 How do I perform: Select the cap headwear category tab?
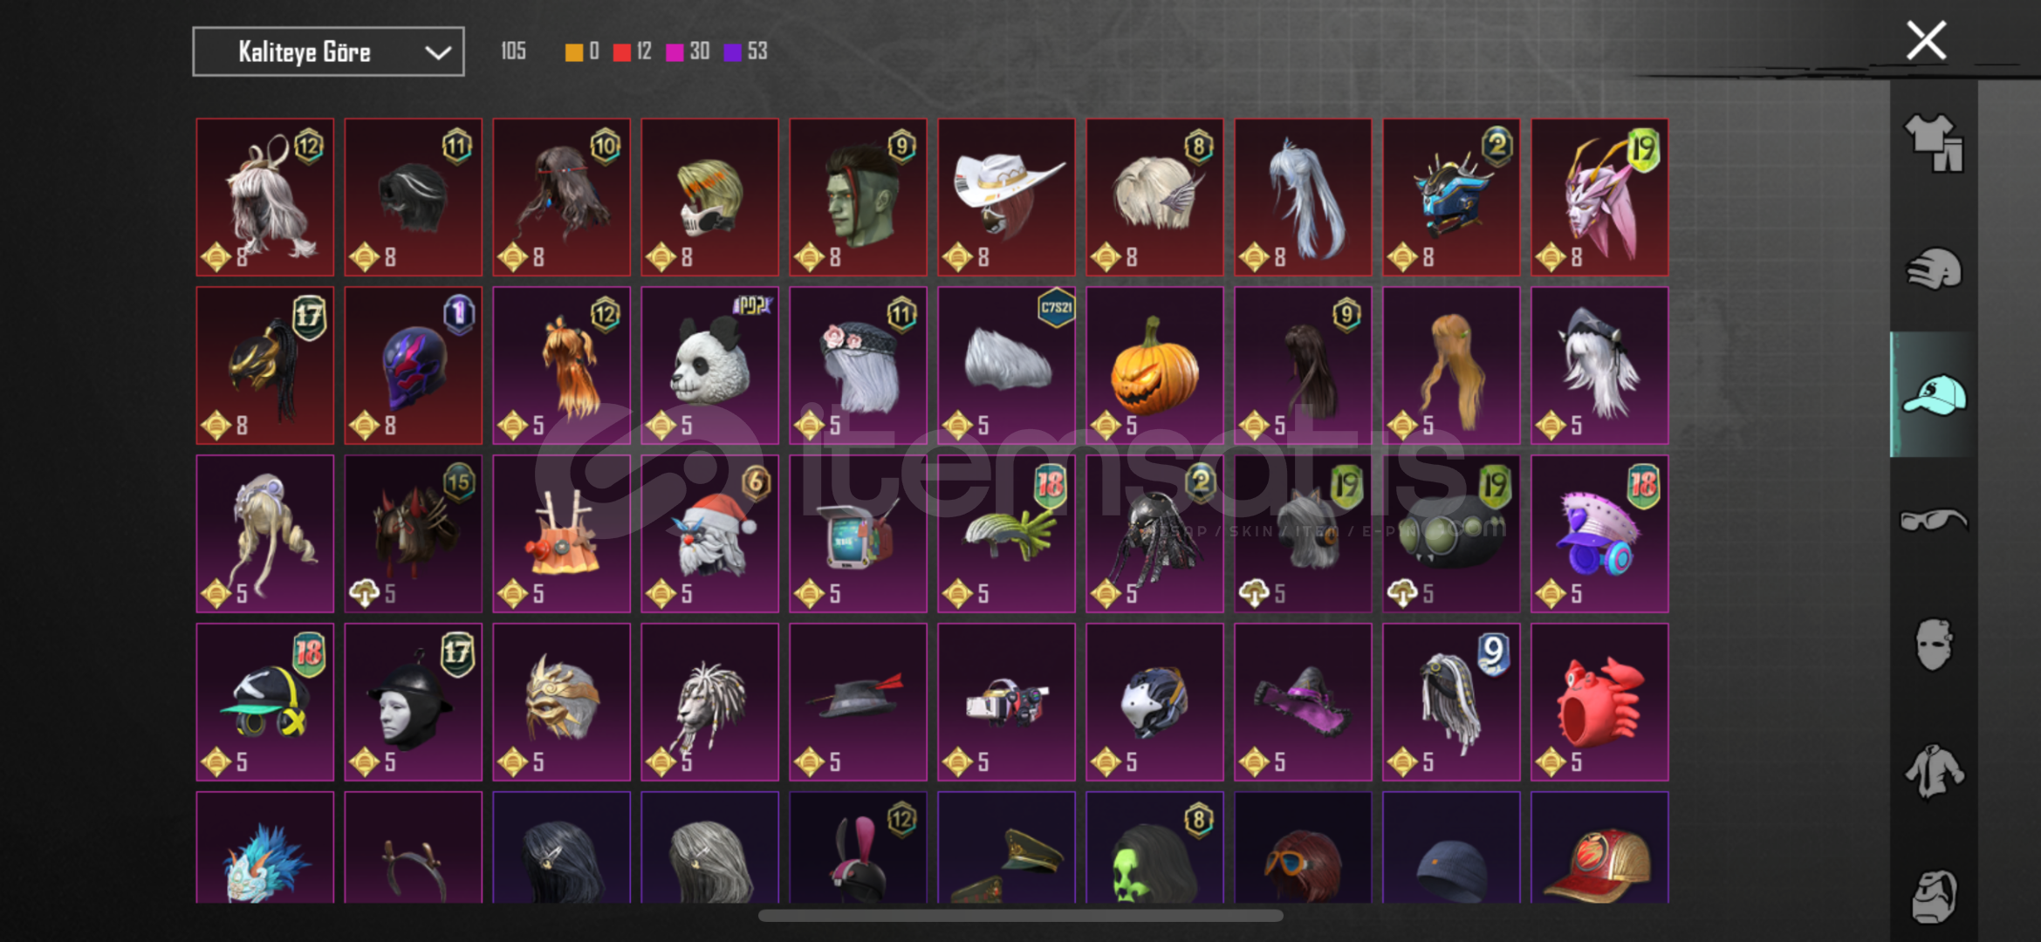tap(1934, 394)
